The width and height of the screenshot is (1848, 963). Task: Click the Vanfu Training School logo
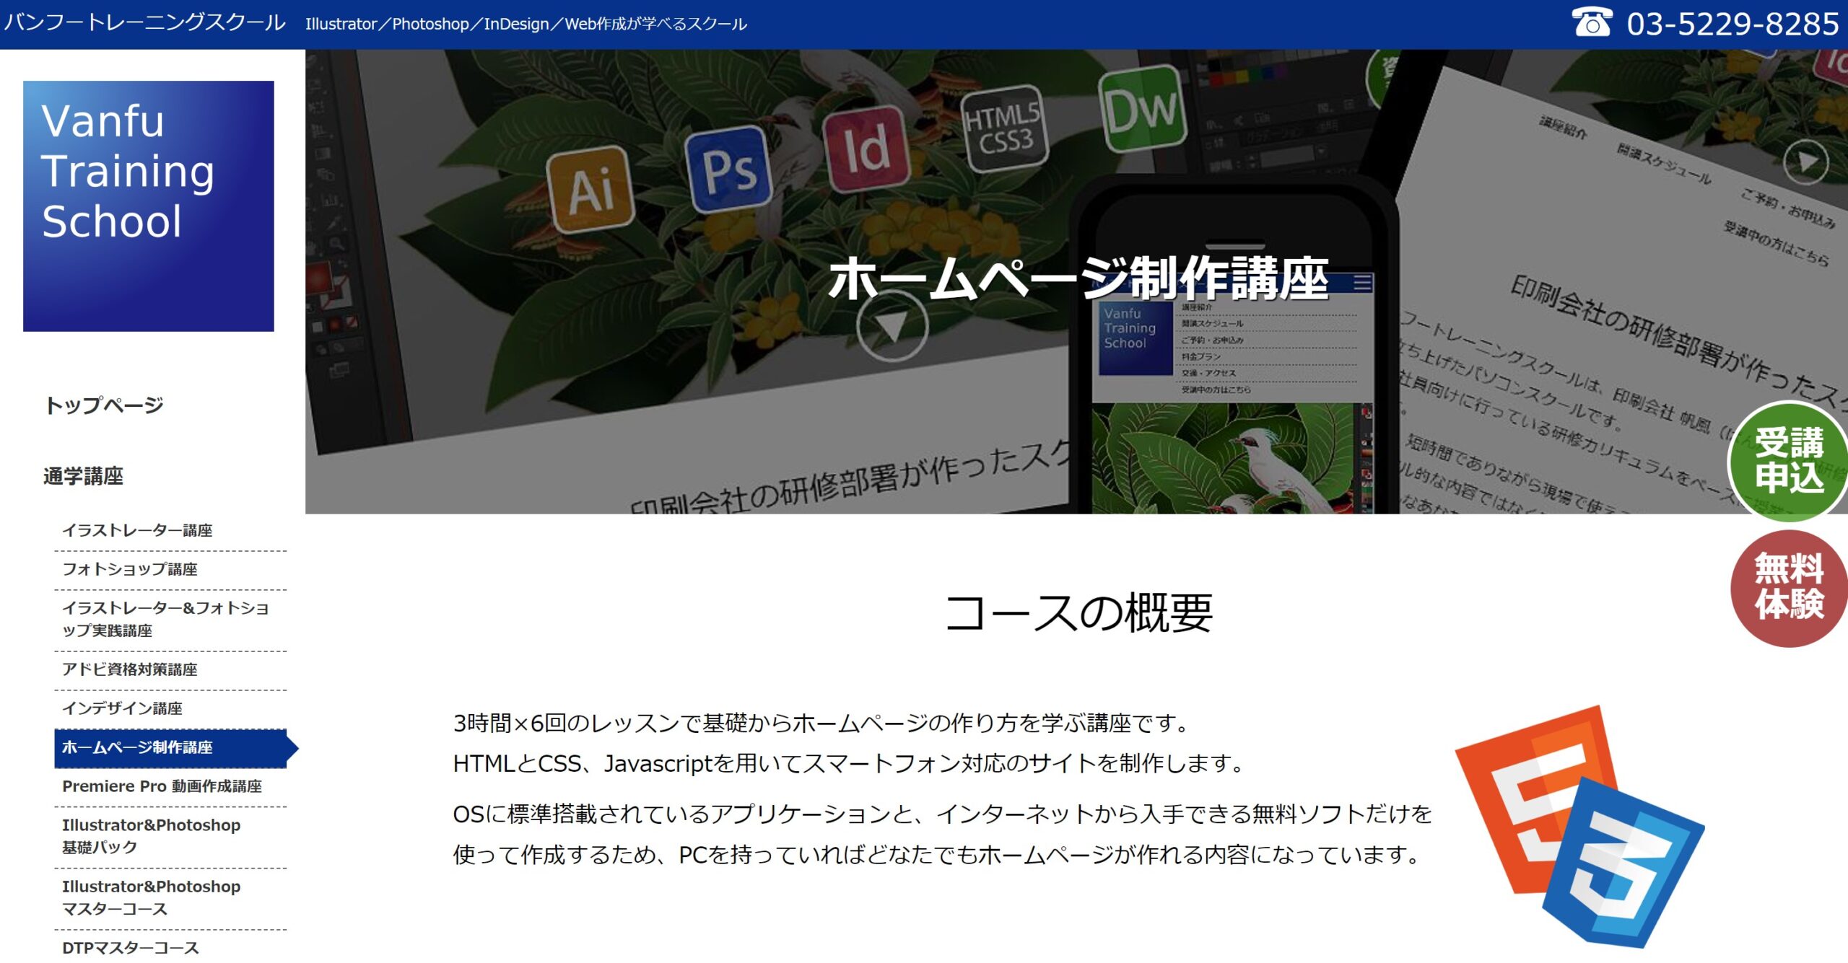pyautogui.click(x=149, y=206)
